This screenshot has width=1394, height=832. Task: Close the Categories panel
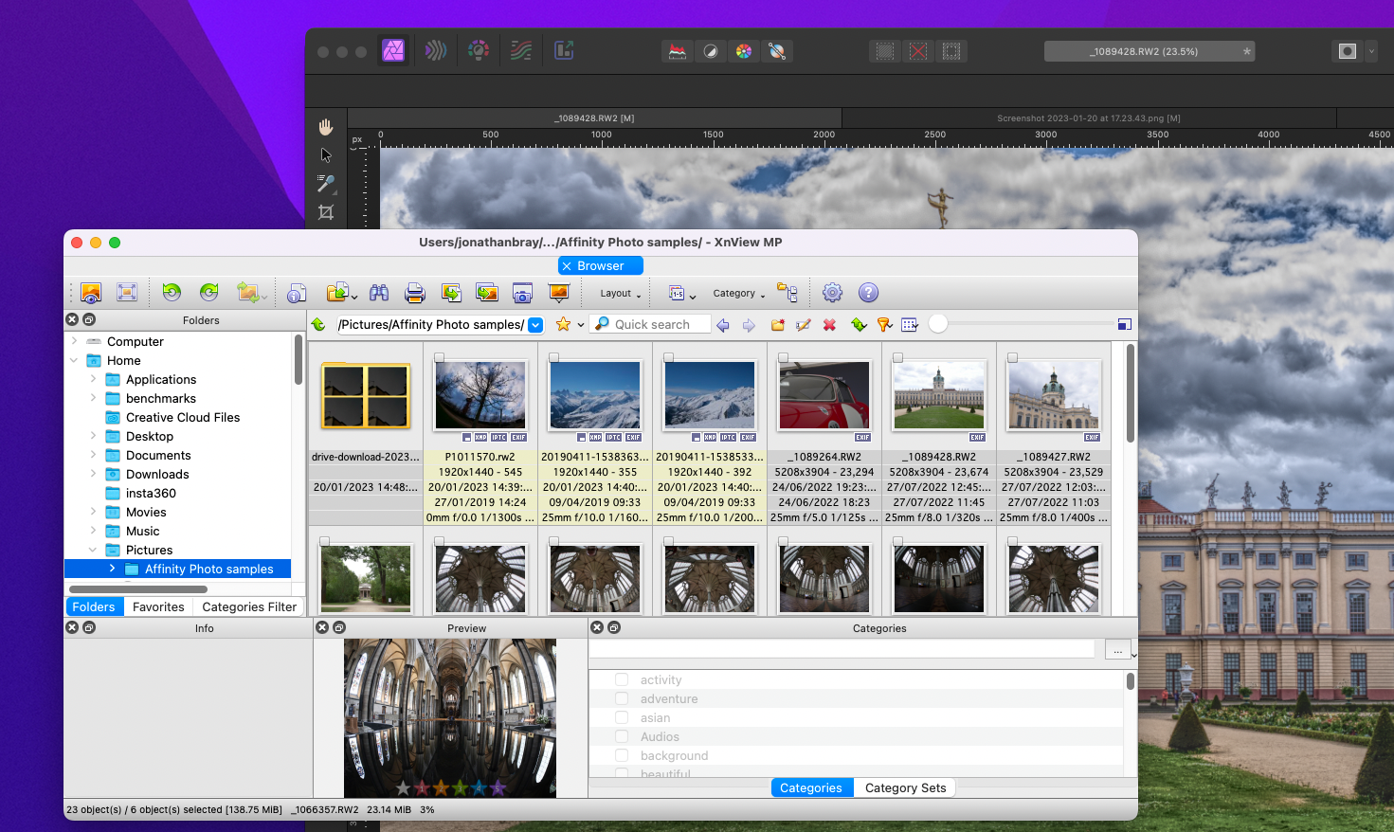coord(597,628)
